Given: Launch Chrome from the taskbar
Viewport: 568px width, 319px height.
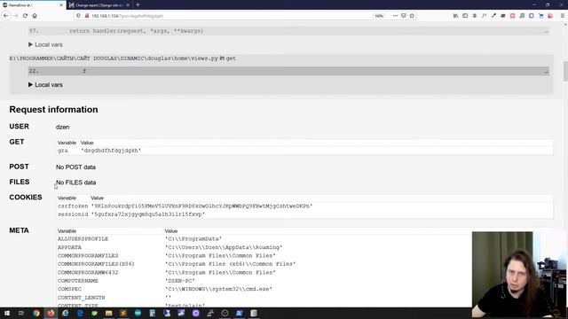Looking at the screenshot, I should (36, 313).
